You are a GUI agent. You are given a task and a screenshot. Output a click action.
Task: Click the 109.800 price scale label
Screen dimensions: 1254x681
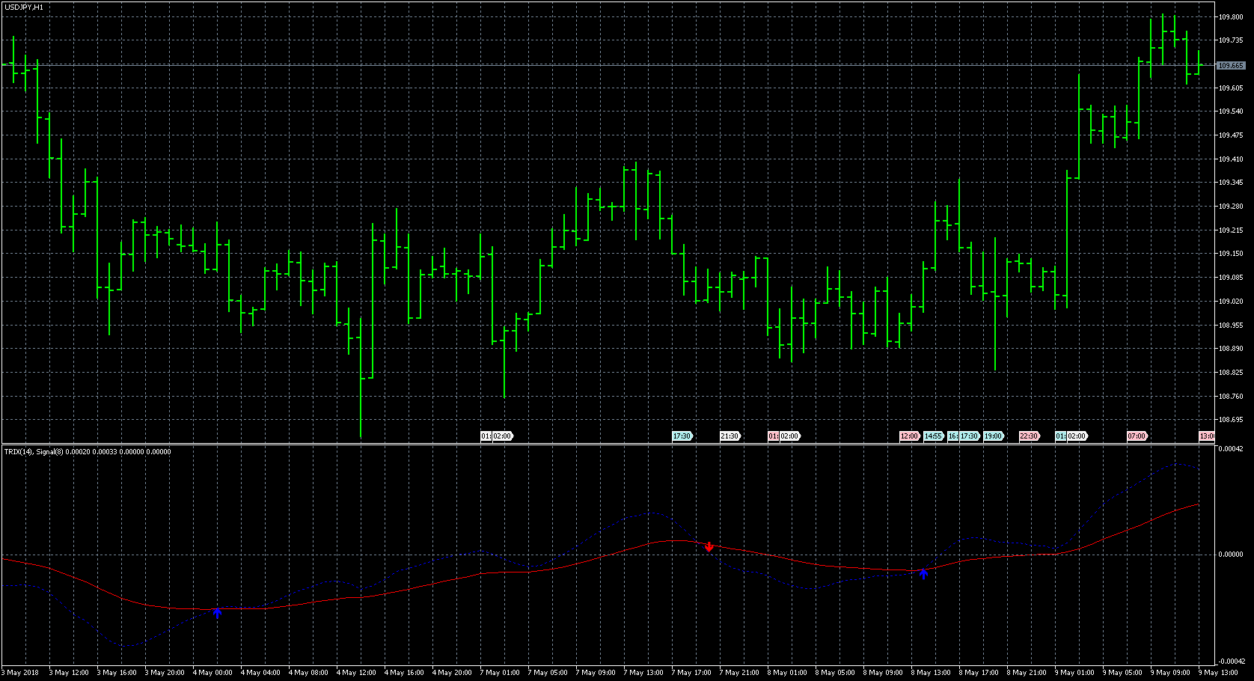click(1231, 16)
